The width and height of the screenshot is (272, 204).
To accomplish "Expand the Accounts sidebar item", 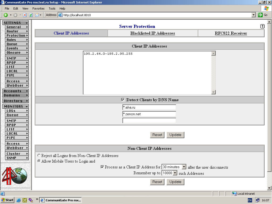I will pyautogui.click(x=16, y=91).
